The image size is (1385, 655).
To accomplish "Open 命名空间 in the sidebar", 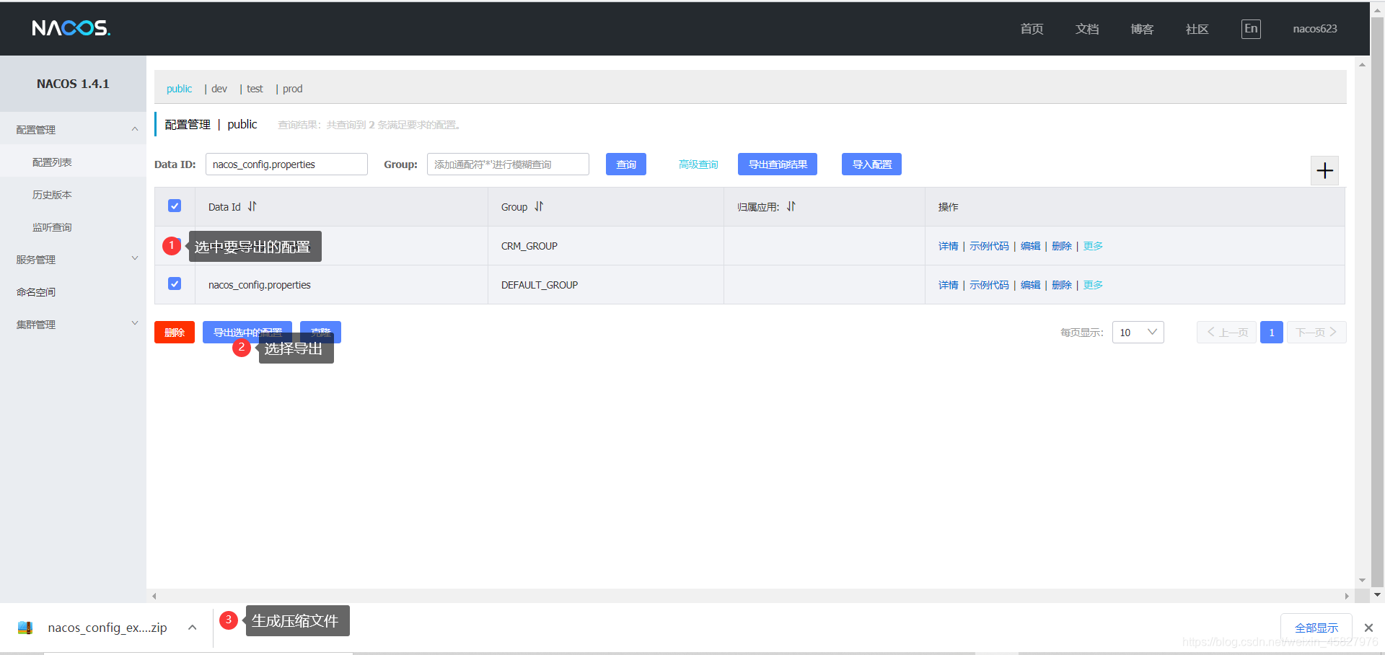I will tap(36, 292).
